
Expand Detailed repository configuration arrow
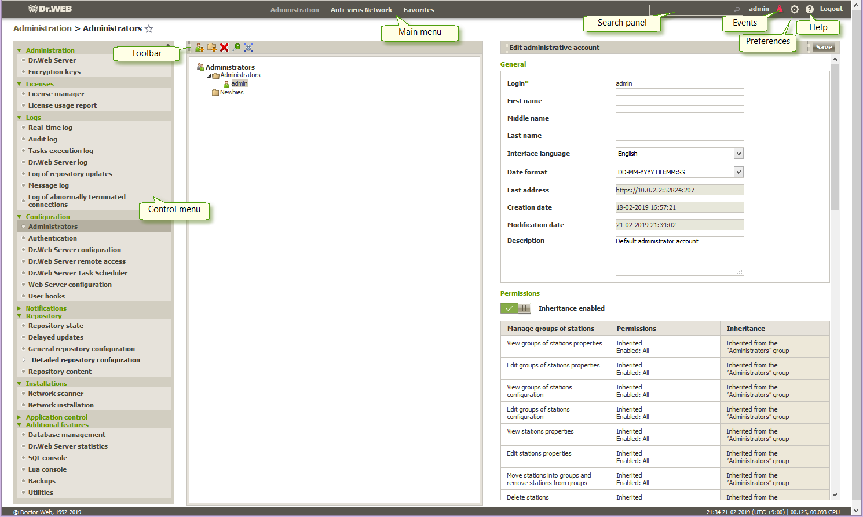point(24,360)
